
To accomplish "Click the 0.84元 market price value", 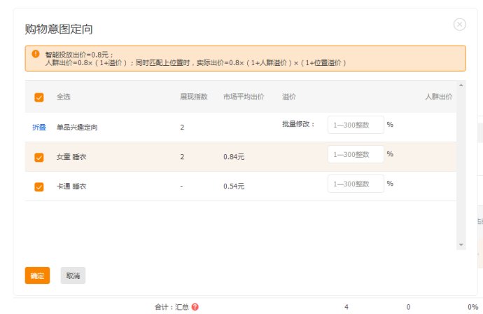I will (x=234, y=157).
